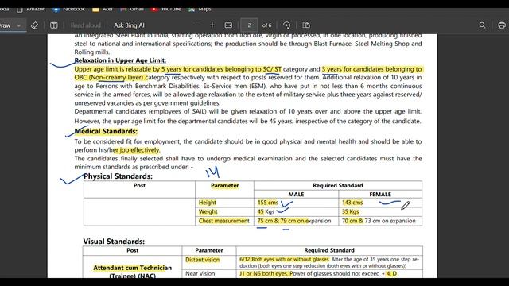Image resolution: width=509 pixels, height=286 pixels.
Task: Open the Amazon bookmark
Action: (31, 9)
